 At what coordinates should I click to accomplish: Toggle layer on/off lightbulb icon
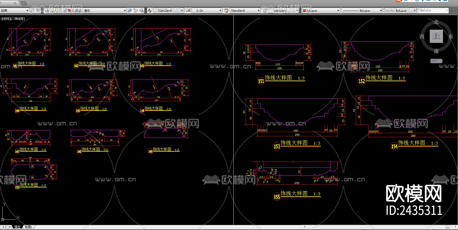click(x=52, y=11)
